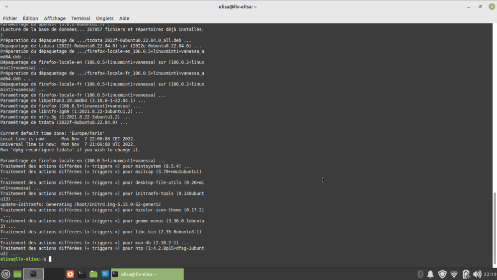Screen dimensions: 497x280
Task: Select the elisa@llv-elisa window in the taskbar
Action: [147, 274]
